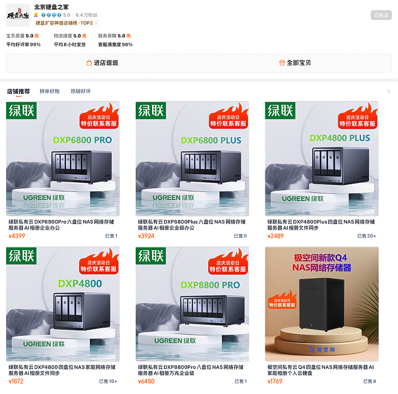Open the DXP4800 四盘位 NAS product thumbnail
The height and width of the screenshot is (394, 398).
tap(63, 304)
